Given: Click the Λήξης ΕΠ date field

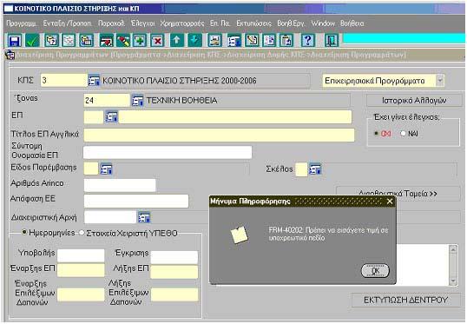Looking at the screenshot, I should point(174,272).
